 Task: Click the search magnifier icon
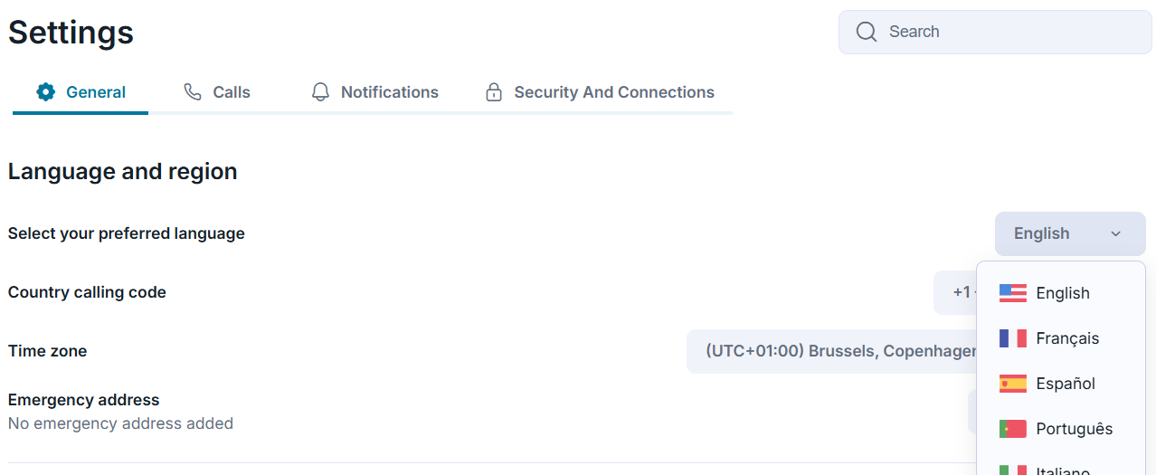click(x=866, y=32)
